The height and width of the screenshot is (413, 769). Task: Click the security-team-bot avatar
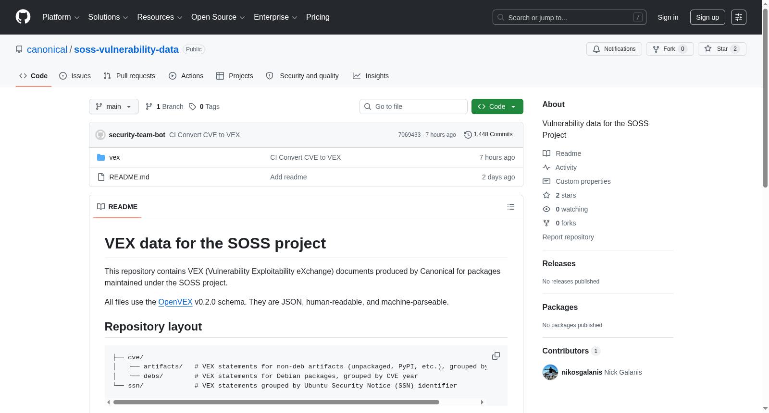(100, 135)
